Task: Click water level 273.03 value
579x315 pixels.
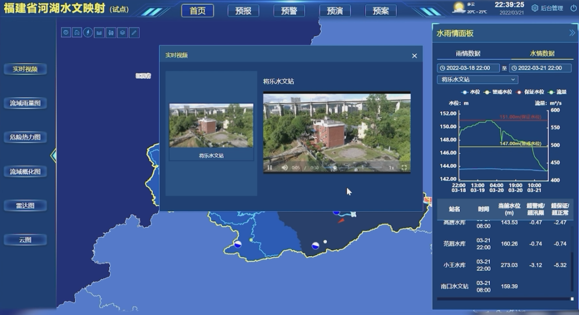Action: (x=509, y=265)
